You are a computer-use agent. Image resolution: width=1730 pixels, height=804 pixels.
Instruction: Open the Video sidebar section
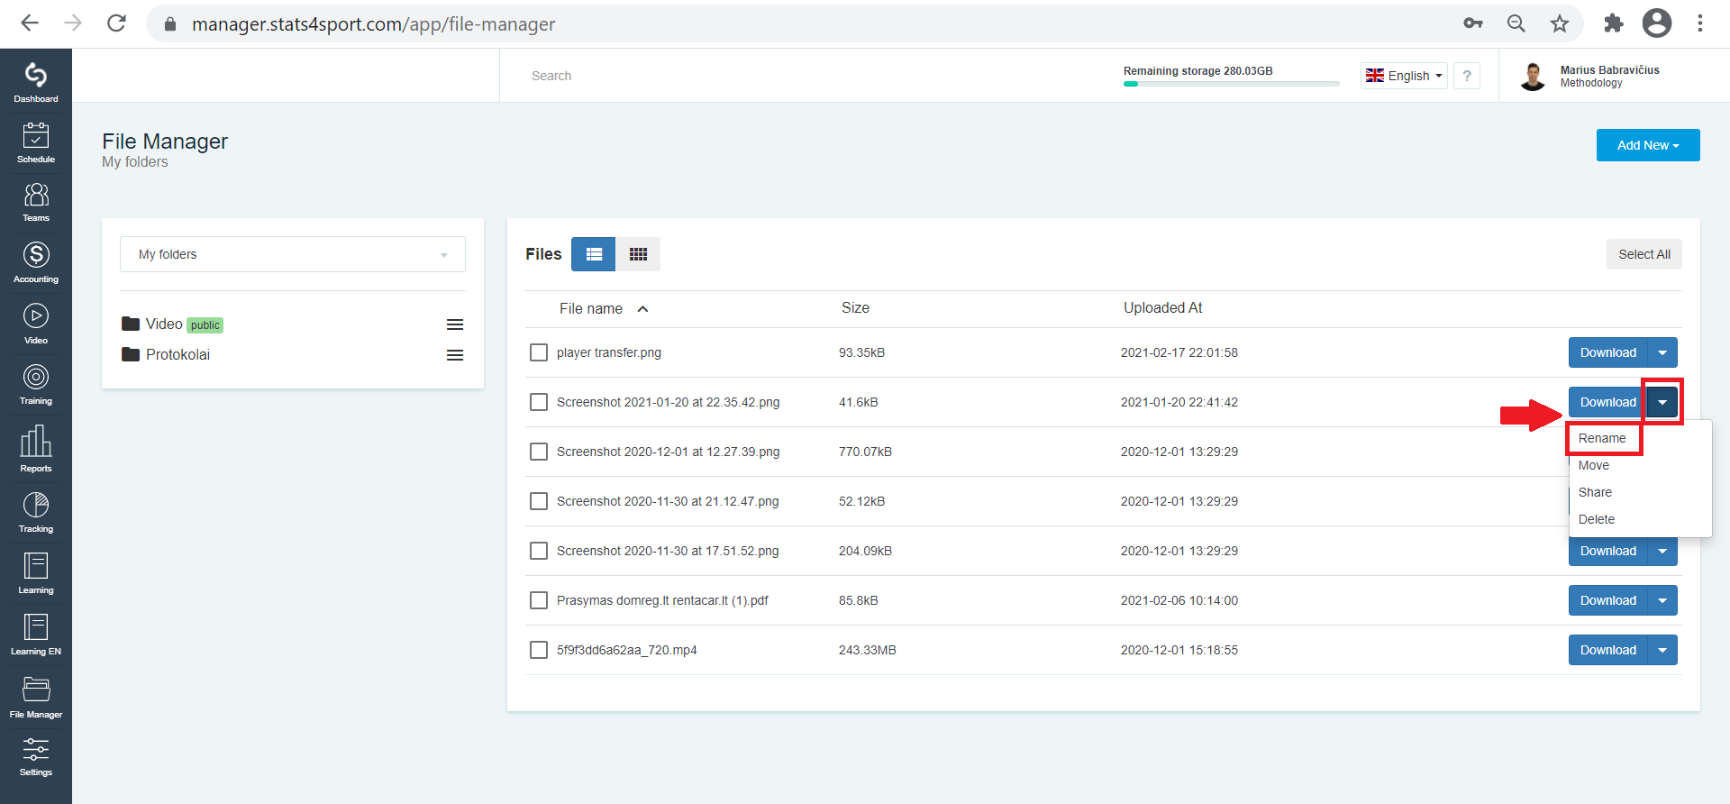pos(36,324)
